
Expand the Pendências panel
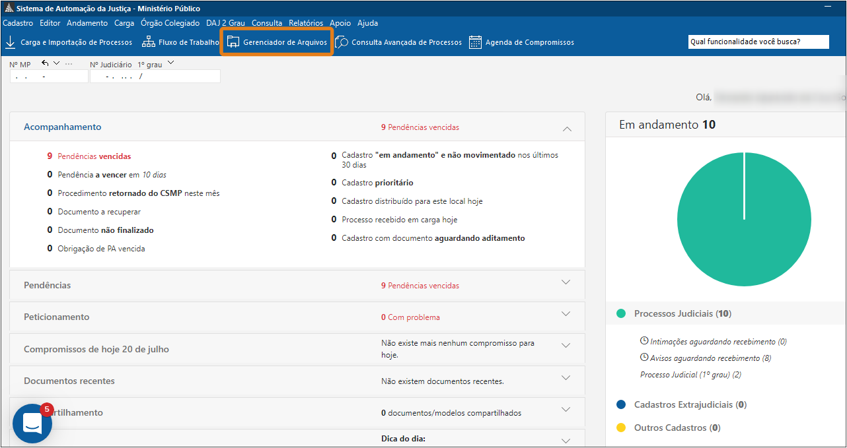tap(566, 282)
